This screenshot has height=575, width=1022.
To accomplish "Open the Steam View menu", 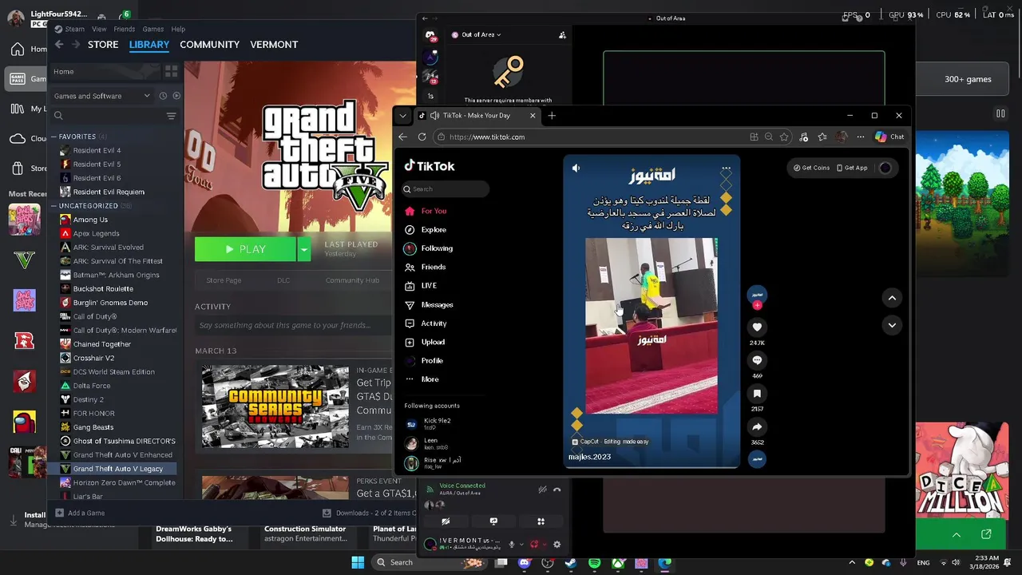I will [99, 29].
